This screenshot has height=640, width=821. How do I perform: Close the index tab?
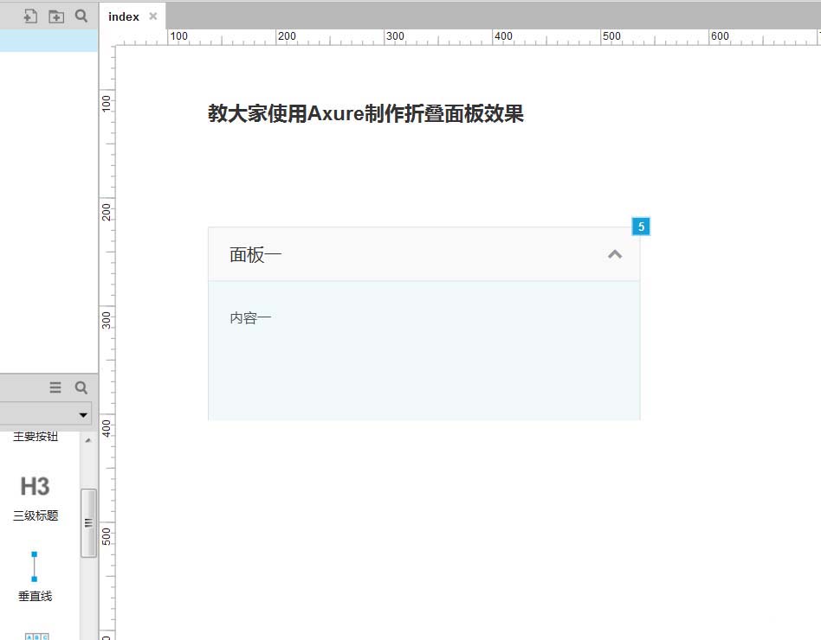point(152,15)
